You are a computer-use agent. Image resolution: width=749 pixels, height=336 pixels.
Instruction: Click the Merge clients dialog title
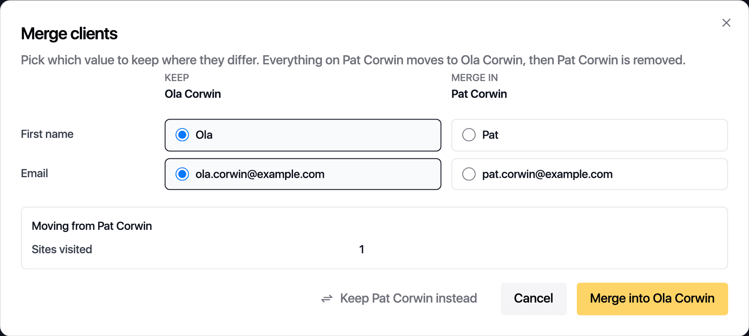pyautogui.click(x=69, y=34)
